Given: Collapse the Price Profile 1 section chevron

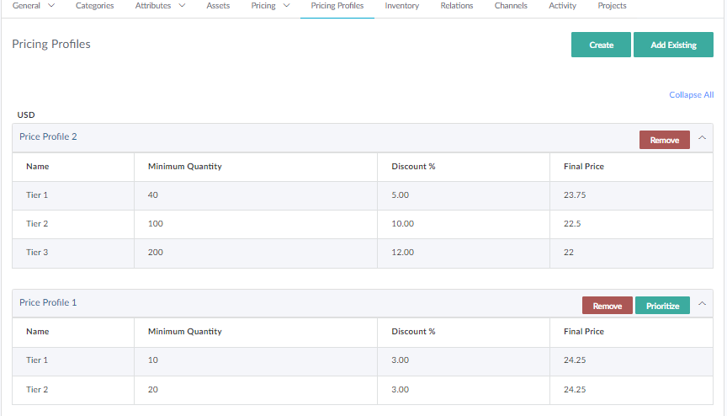Looking at the screenshot, I should pyautogui.click(x=703, y=305).
